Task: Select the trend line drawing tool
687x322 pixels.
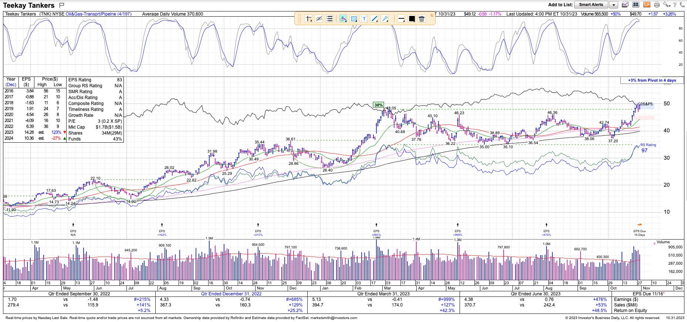Action: [x=374, y=18]
